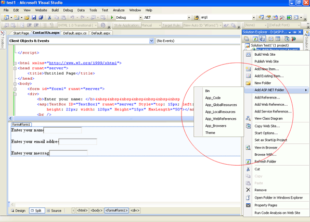Open the Website menu

[x=41, y=10]
